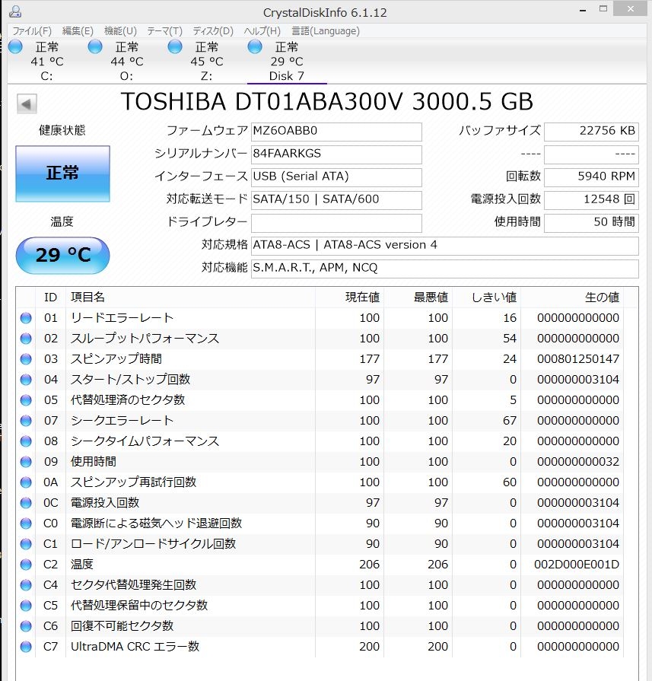The width and height of the screenshot is (652, 681).
Task: Click the status orb for attribute C6
Action: coord(26,626)
